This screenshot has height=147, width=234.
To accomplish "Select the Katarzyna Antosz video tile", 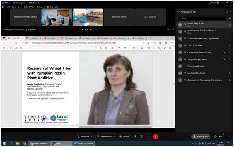I will click(x=119, y=17).
